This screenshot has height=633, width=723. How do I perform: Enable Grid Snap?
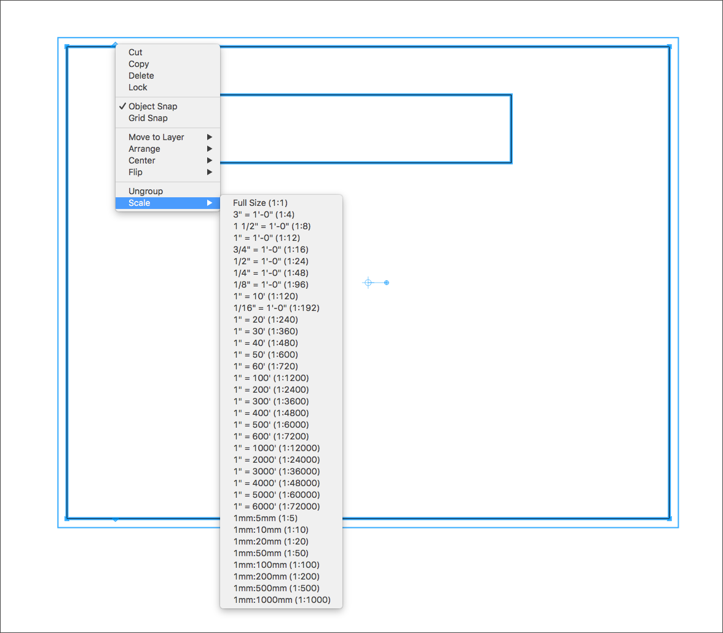coord(148,118)
